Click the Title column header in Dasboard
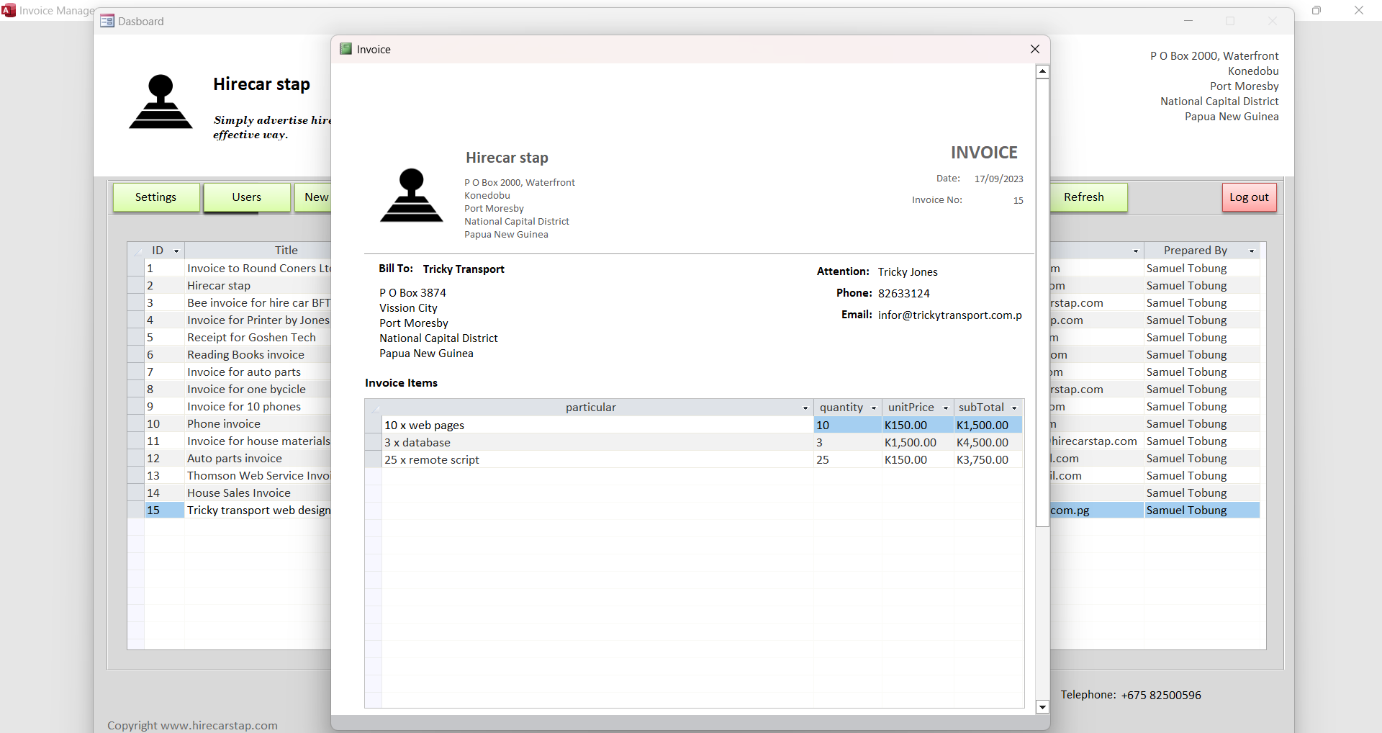The height and width of the screenshot is (733, 1382). [286, 251]
